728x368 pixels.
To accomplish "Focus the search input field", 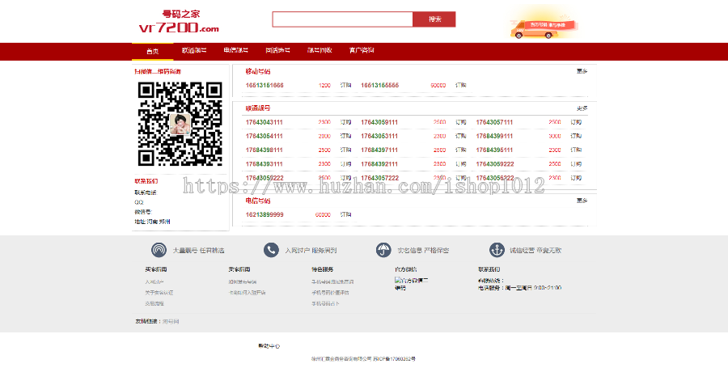I will click(x=343, y=19).
